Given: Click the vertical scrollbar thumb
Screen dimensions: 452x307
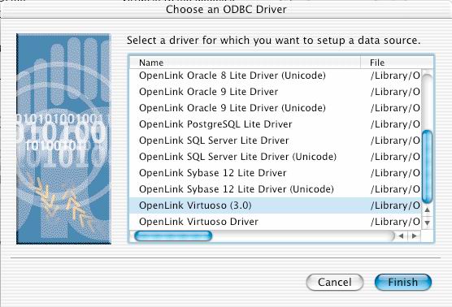Looking at the screenshot, I should (x=427, y=166).
